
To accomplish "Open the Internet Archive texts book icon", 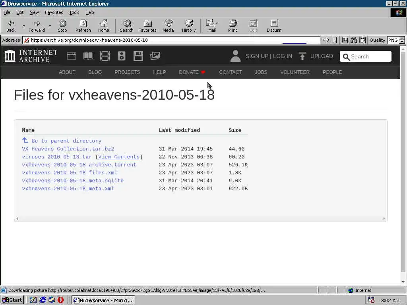I will click(88, 56).
